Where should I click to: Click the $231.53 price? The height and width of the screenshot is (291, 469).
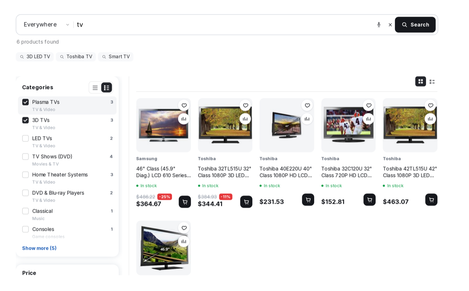(x=272, y=202)
